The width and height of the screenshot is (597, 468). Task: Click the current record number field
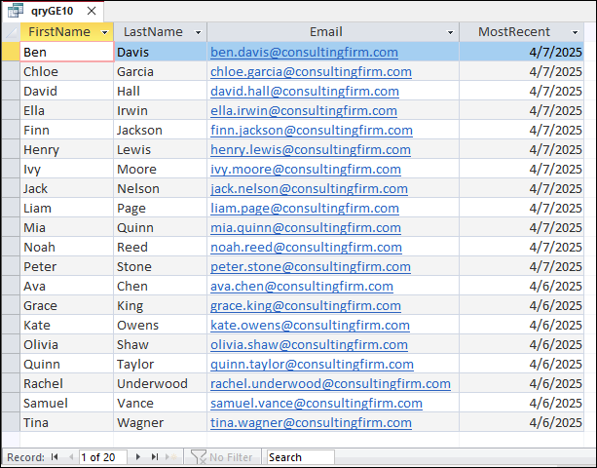(x=103, y=457)
